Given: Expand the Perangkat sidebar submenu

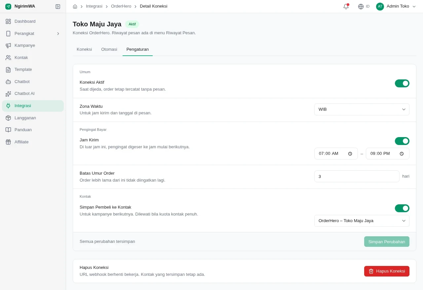Looking at the screenshot, I should tap(33, 34).
